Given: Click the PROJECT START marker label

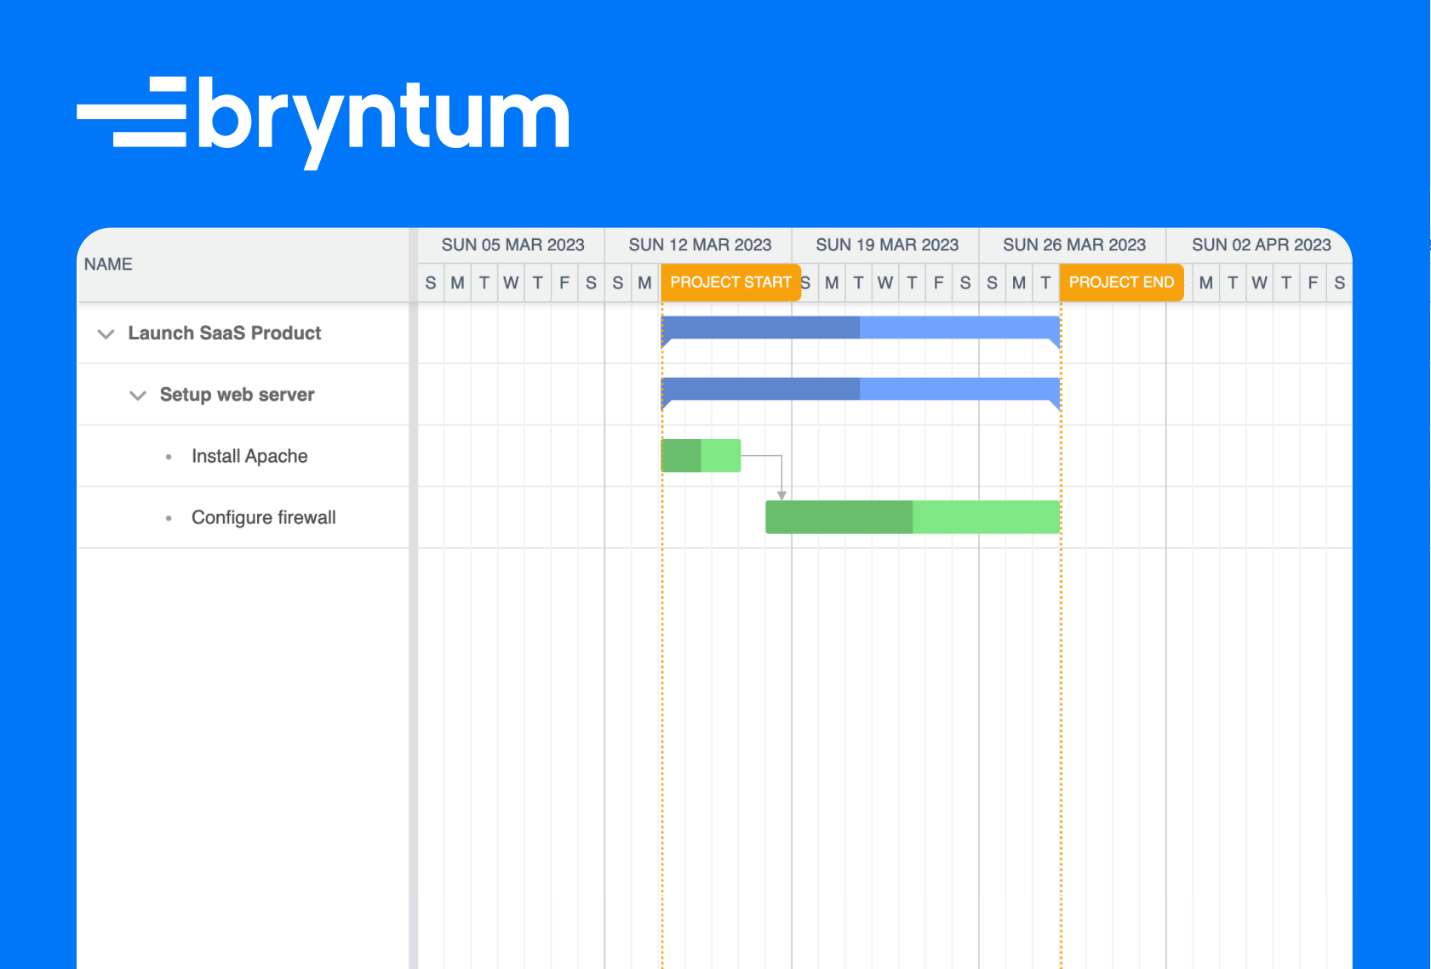Looking at the screenshot, I should coord(730,282).
